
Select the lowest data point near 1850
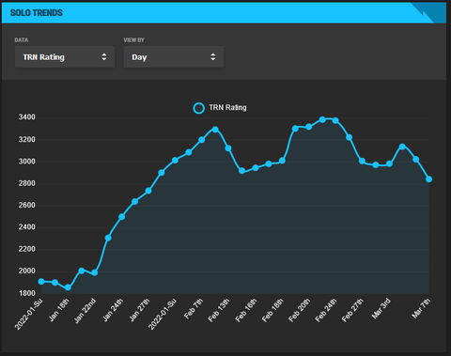pyautogui.click(x=68, y=287)
